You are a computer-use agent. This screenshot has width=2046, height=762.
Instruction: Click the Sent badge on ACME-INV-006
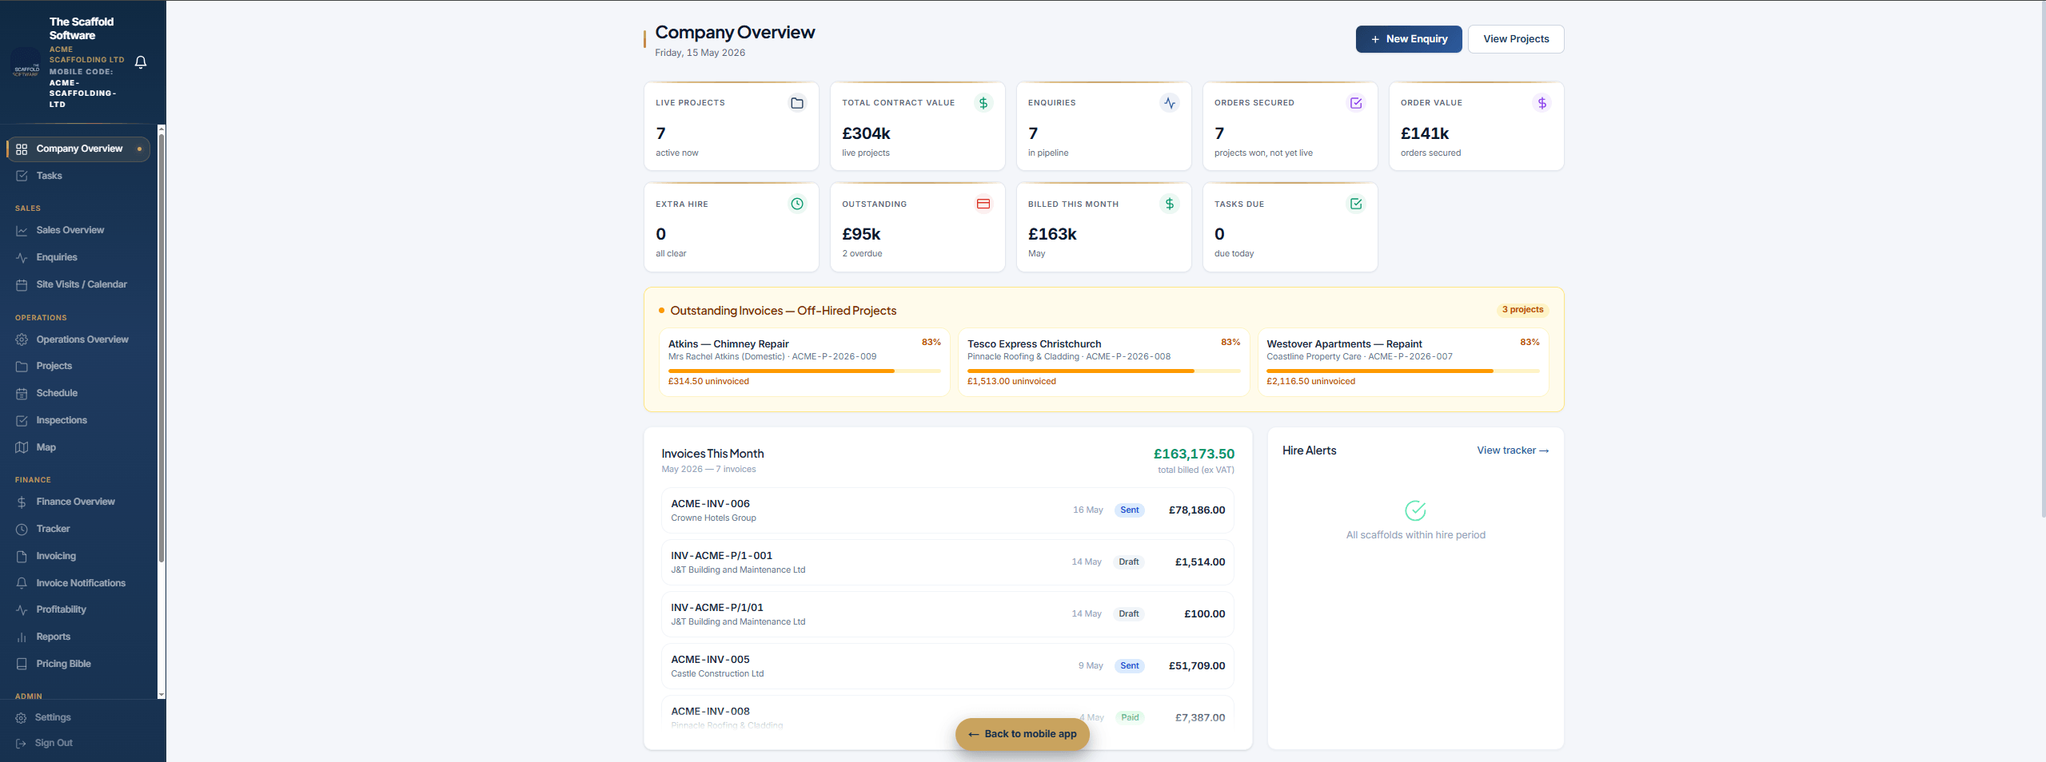tap(1130, 510)
